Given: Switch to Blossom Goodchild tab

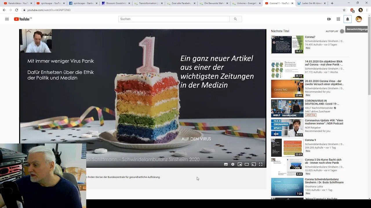Looking at the screenshot, I should [116, 3].
